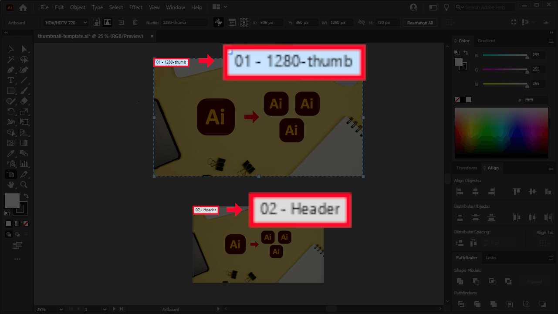Activate the Artboard tool
Viewport: 558px width, 314px height.
point(11,174)
